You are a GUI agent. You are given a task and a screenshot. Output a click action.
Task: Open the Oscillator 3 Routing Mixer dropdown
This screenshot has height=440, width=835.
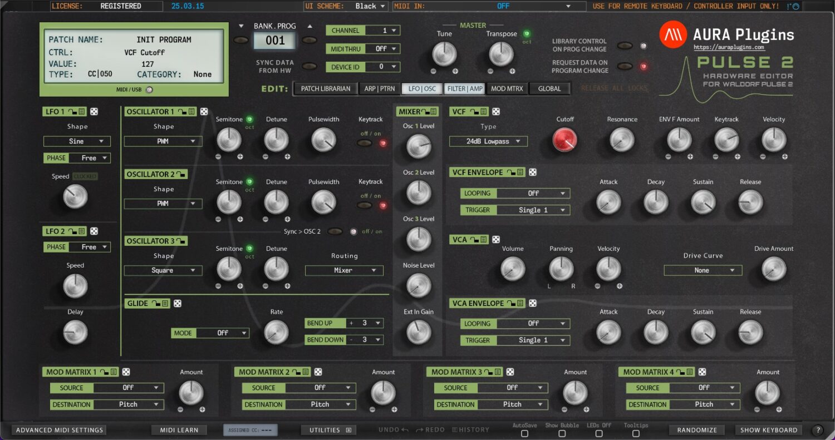click(x=344, y=270)
